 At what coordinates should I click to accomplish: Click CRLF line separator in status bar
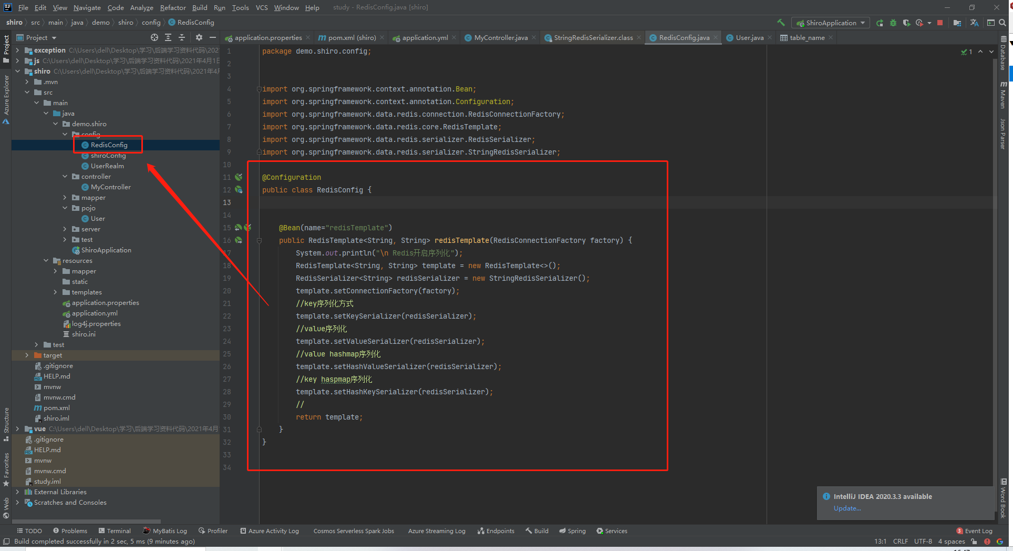[x=900, y=542]
